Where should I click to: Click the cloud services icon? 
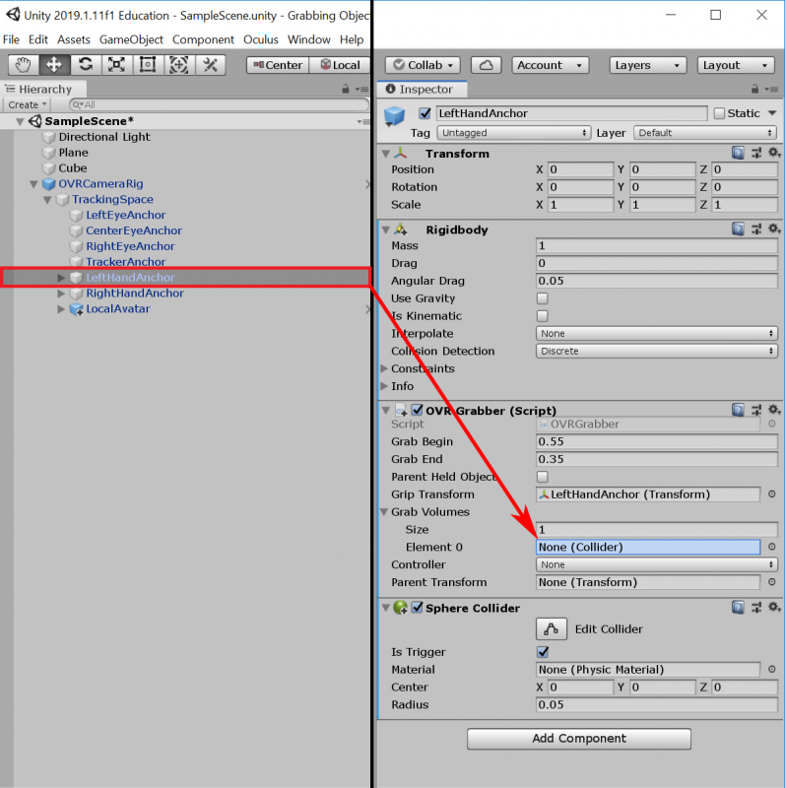point(486,65)
